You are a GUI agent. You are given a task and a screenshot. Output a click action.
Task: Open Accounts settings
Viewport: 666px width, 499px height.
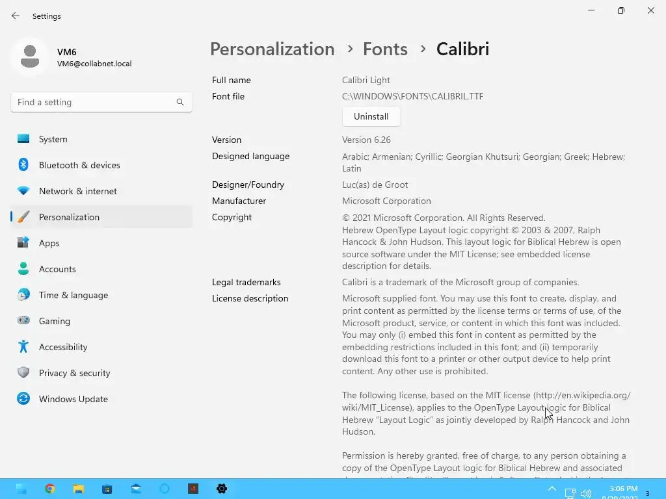coord(101,269)
